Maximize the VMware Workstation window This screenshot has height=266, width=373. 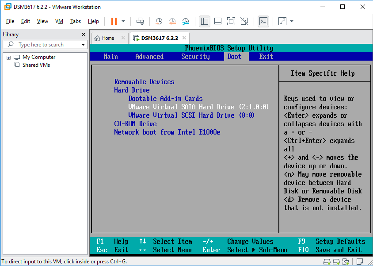(343, 7)
